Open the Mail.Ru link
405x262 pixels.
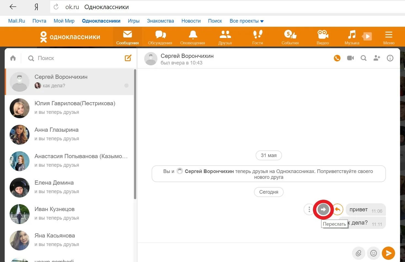pos(17,21)
